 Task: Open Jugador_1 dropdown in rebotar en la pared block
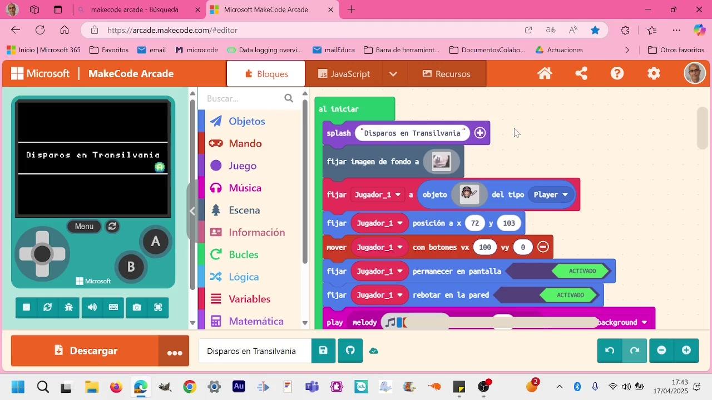[x=380, y=295]
